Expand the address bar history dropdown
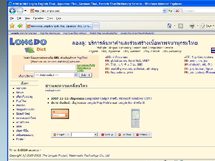215x161 pixels. [165, 11]
